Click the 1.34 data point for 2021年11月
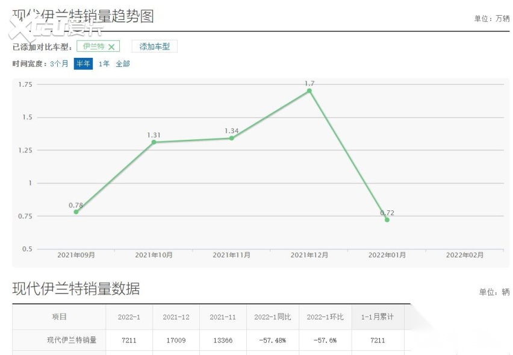The height and width of the screenshot is (355, 513). pos(232,138)
